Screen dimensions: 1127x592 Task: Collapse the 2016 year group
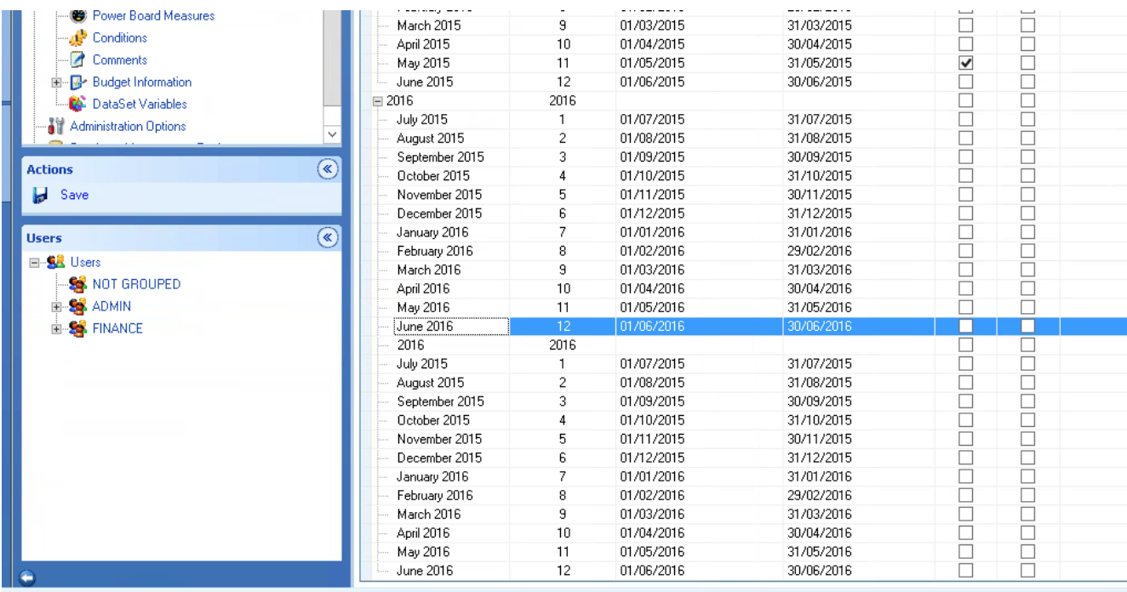click(378, 100)
